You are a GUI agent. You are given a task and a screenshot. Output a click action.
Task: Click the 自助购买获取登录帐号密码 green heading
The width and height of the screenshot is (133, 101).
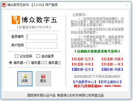[x=97, y=51]
